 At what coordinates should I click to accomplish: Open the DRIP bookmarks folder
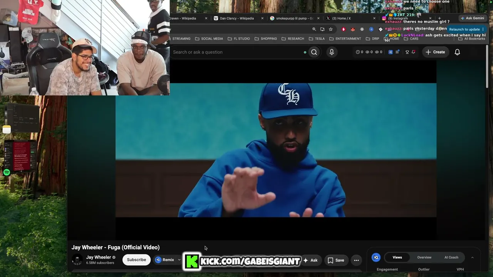(372, 38)
